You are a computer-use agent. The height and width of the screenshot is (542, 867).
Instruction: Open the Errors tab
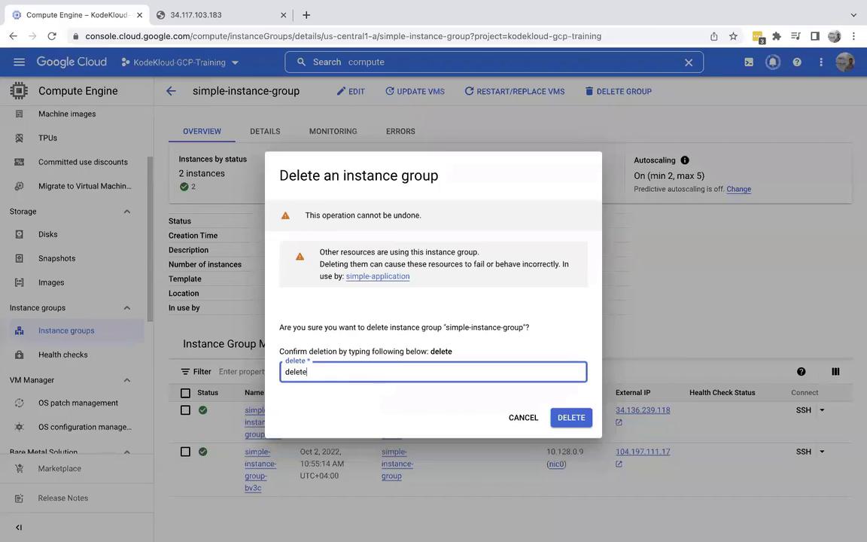coord(400,131)
